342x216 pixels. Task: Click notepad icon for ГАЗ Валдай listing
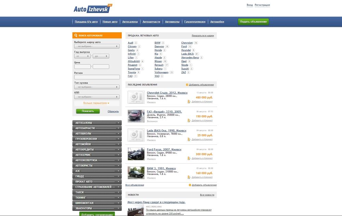(x=189, y=120)
